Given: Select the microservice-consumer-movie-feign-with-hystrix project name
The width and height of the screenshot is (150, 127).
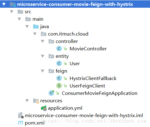Looking at the screenshot, I should point(75,4).
